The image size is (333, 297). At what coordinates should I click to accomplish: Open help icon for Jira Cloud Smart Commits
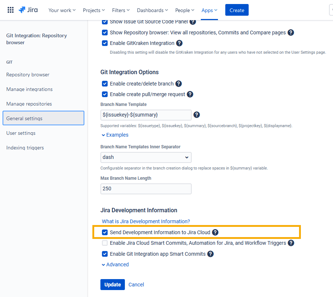pos(291,243)
